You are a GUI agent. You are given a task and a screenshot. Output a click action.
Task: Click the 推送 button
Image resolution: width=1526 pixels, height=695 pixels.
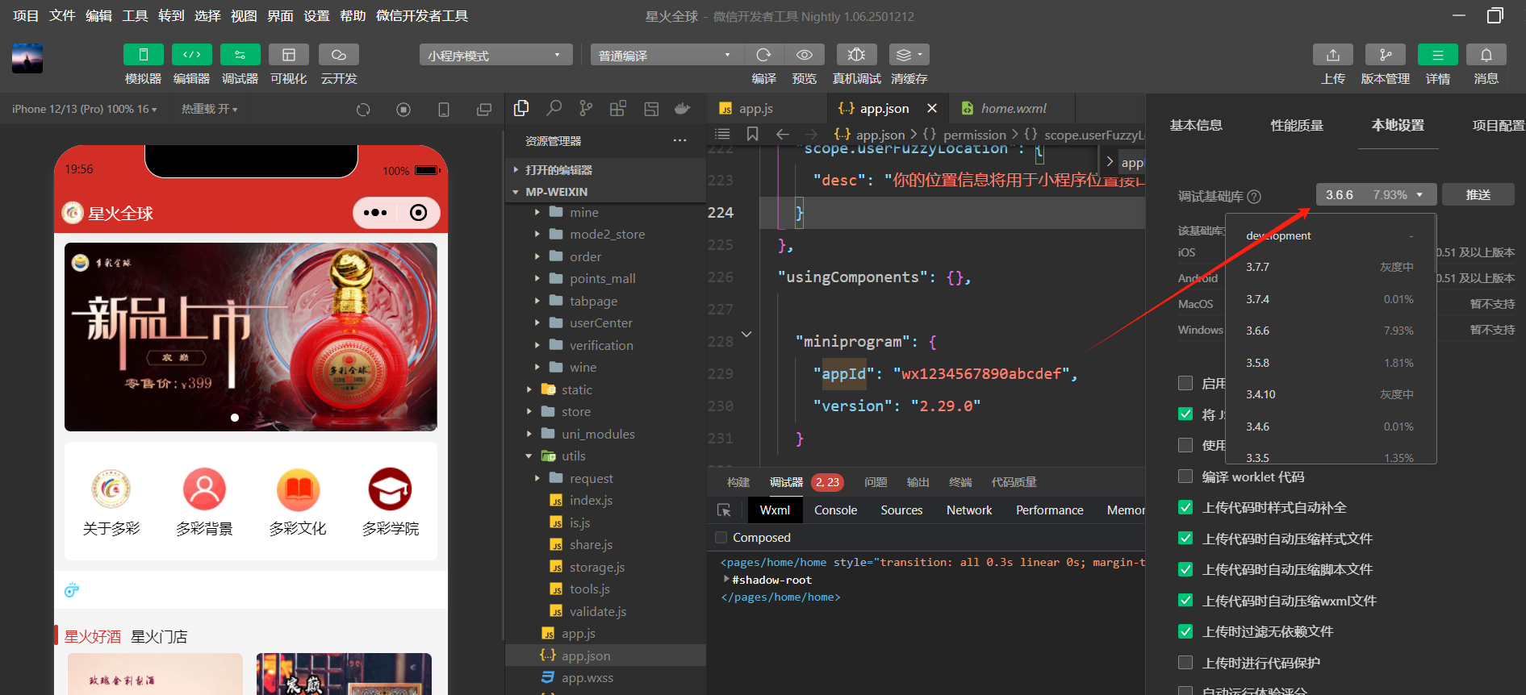[x=1478, y=194]
